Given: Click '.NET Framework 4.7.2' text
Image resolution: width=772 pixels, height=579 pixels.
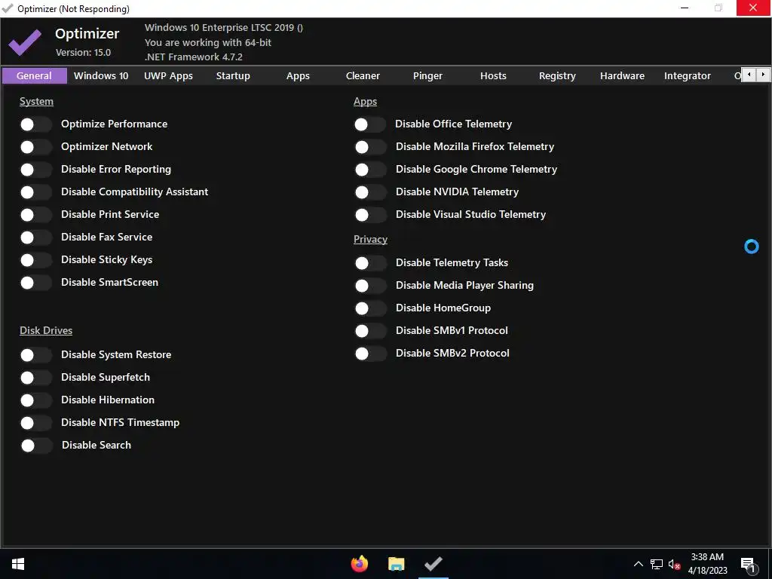Looking at the screenshot, I should pos(194,57).
